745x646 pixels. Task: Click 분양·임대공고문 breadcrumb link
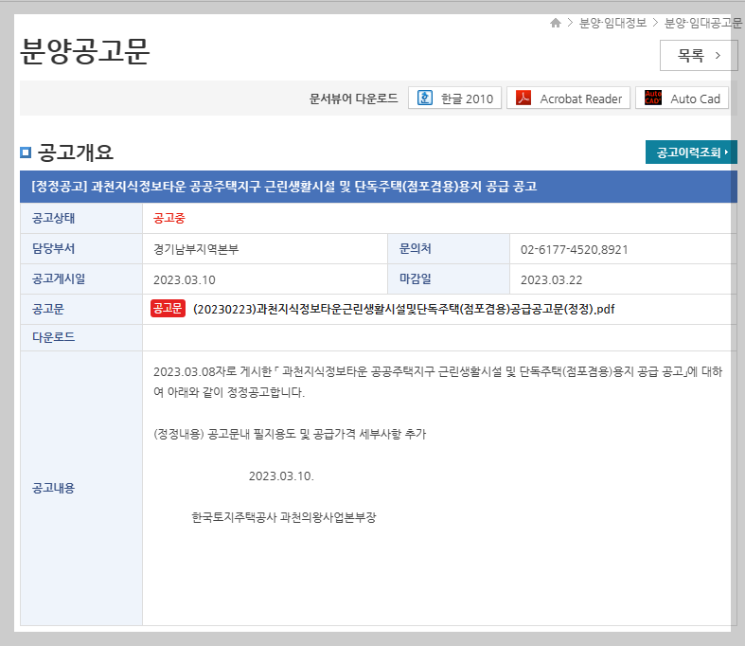702,23
